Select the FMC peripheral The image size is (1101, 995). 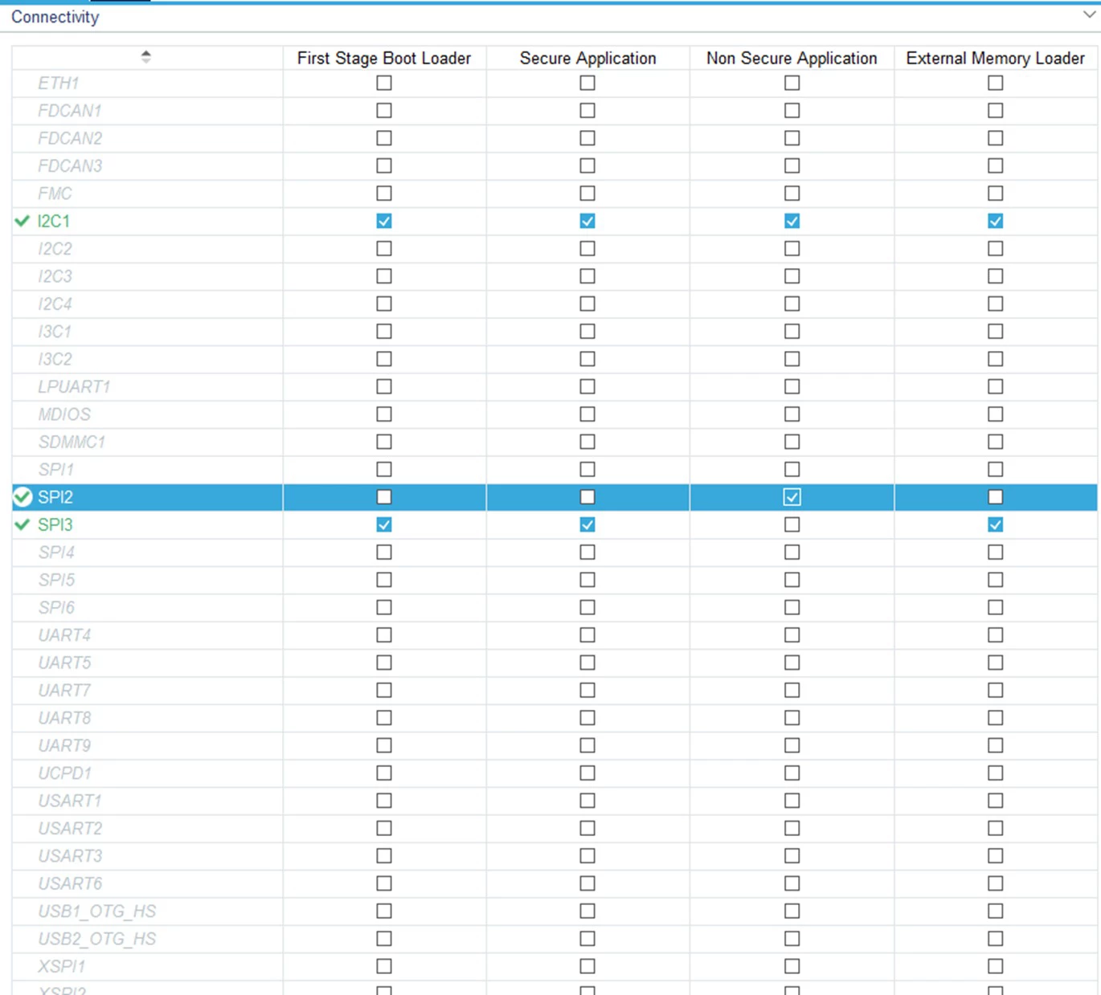pyautogui.click(x=55, y=194)
